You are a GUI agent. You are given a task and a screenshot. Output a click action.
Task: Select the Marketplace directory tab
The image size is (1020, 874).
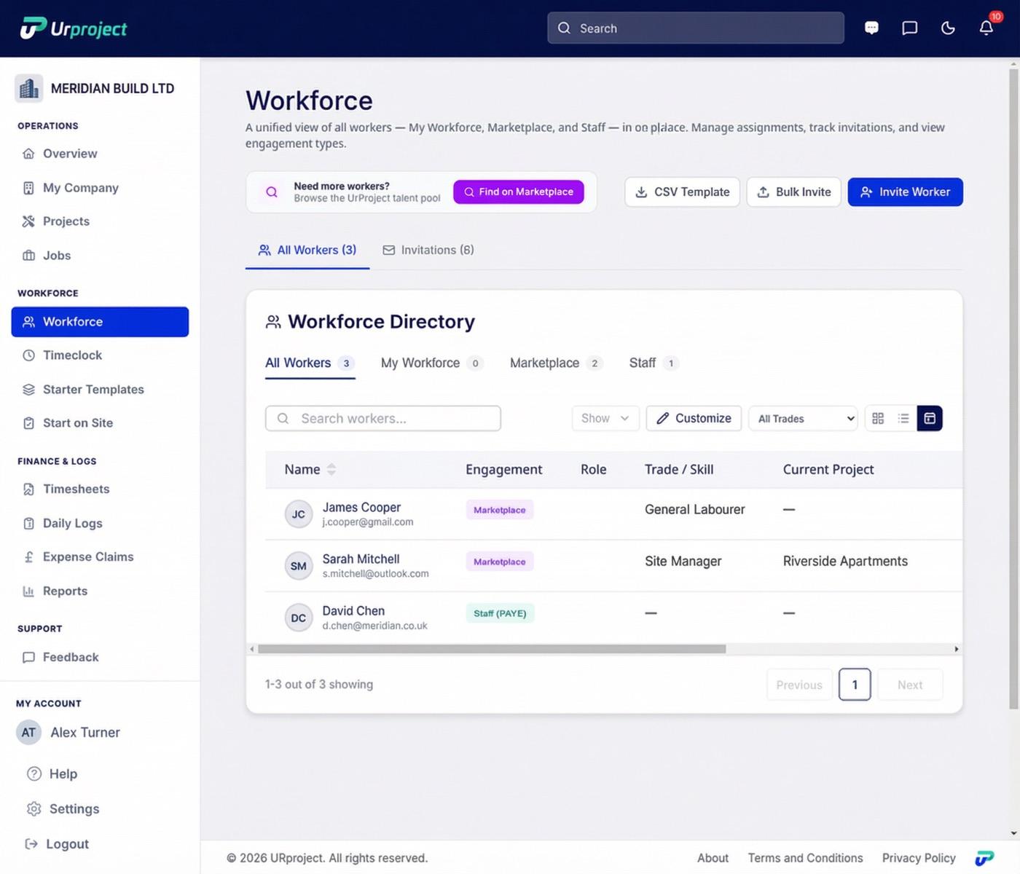coord(557,363)
